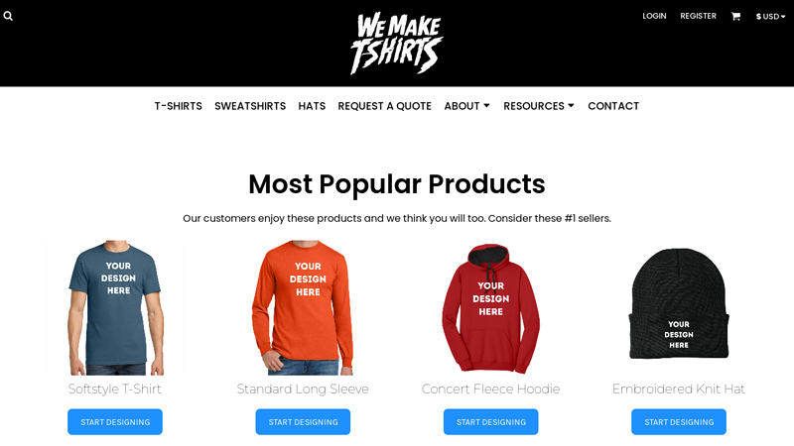Go to the Sweatshirts category
This screenshot has width=794, height=446.
(250, 106)
